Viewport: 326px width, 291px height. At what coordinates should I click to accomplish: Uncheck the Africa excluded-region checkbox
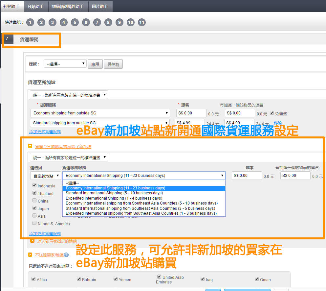pyautogui.click(x=33, y=279)
